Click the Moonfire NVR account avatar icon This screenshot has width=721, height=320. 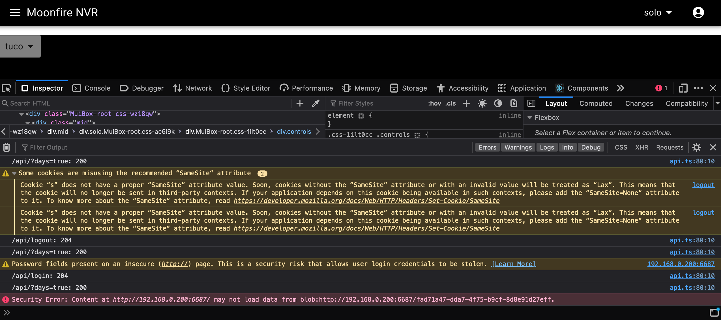click(698, 12)
